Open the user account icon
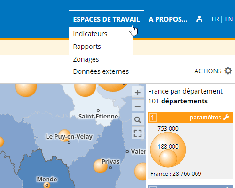 [199, 19]
